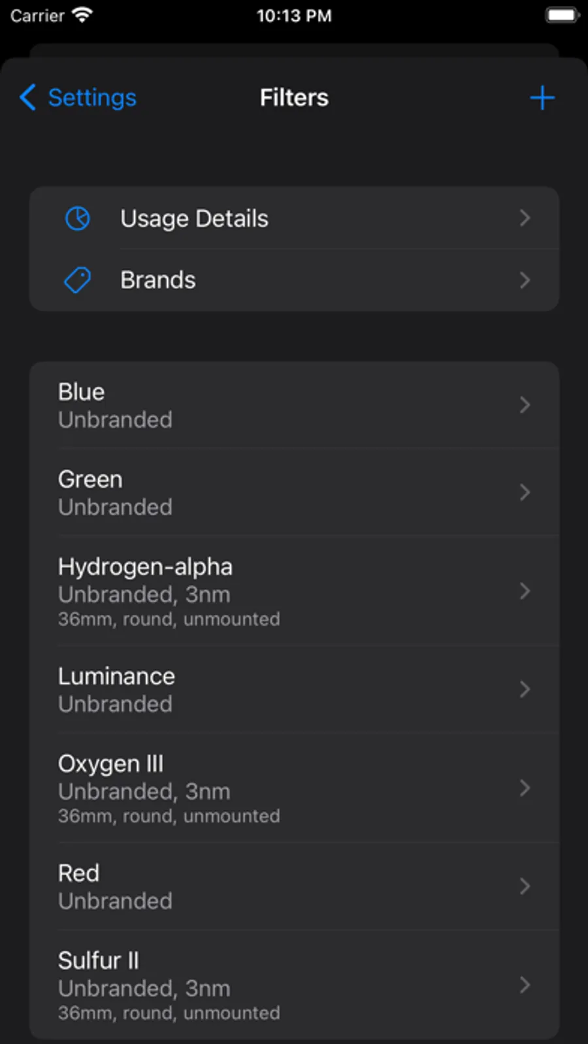588x1044 pixels.
Task: Tap the Filters title header
Action: click(294, 97)
